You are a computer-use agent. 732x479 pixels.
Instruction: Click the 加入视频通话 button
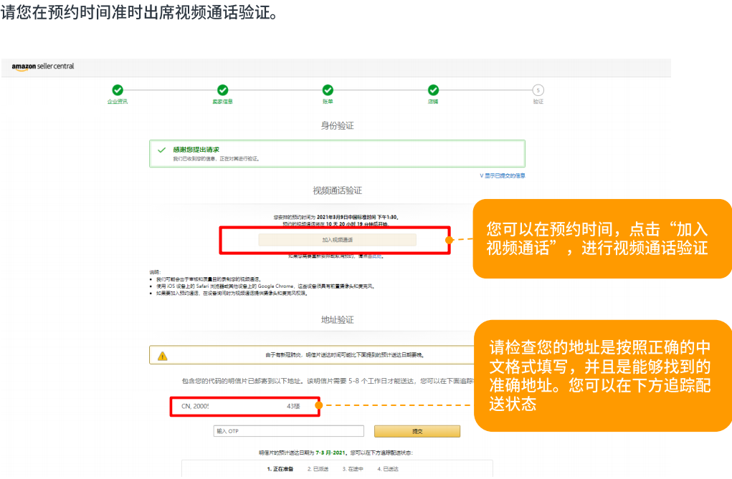337,241
